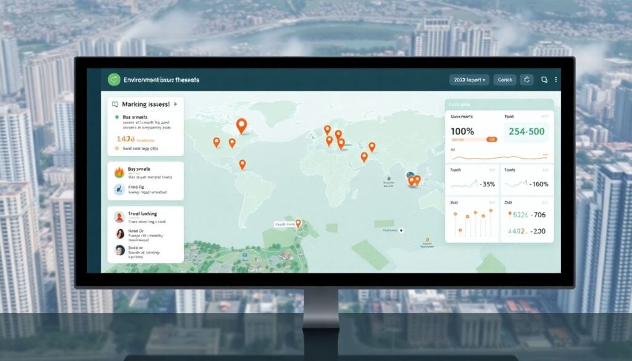Click the large orange pin over North America
Viewport: 632px width, 361px height.
(241, 125)
